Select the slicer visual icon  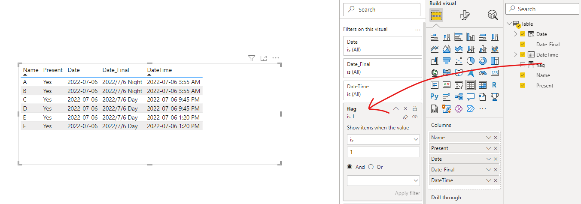click(458, 85)
